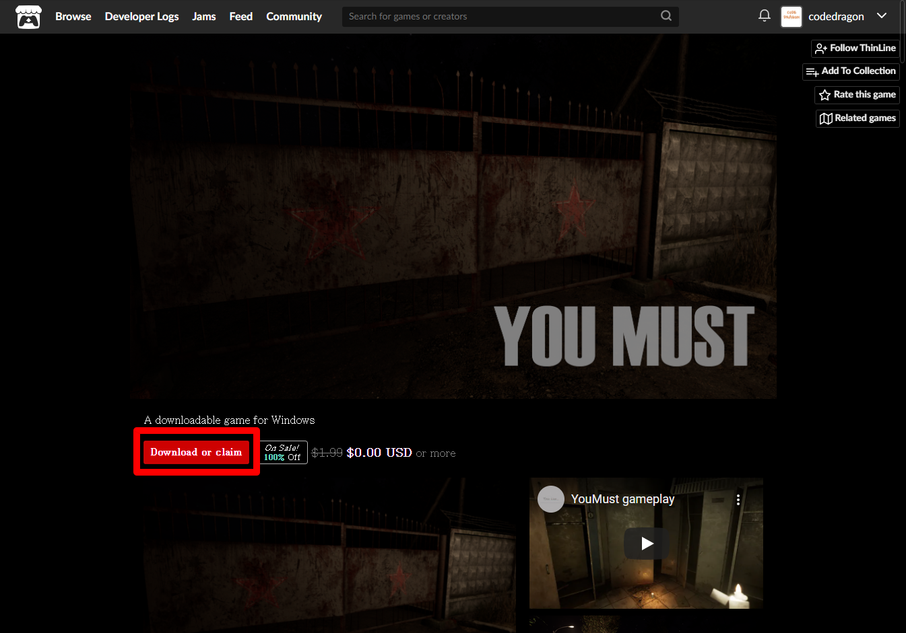Show related games
906x633 pixels.
click(858, 118)
